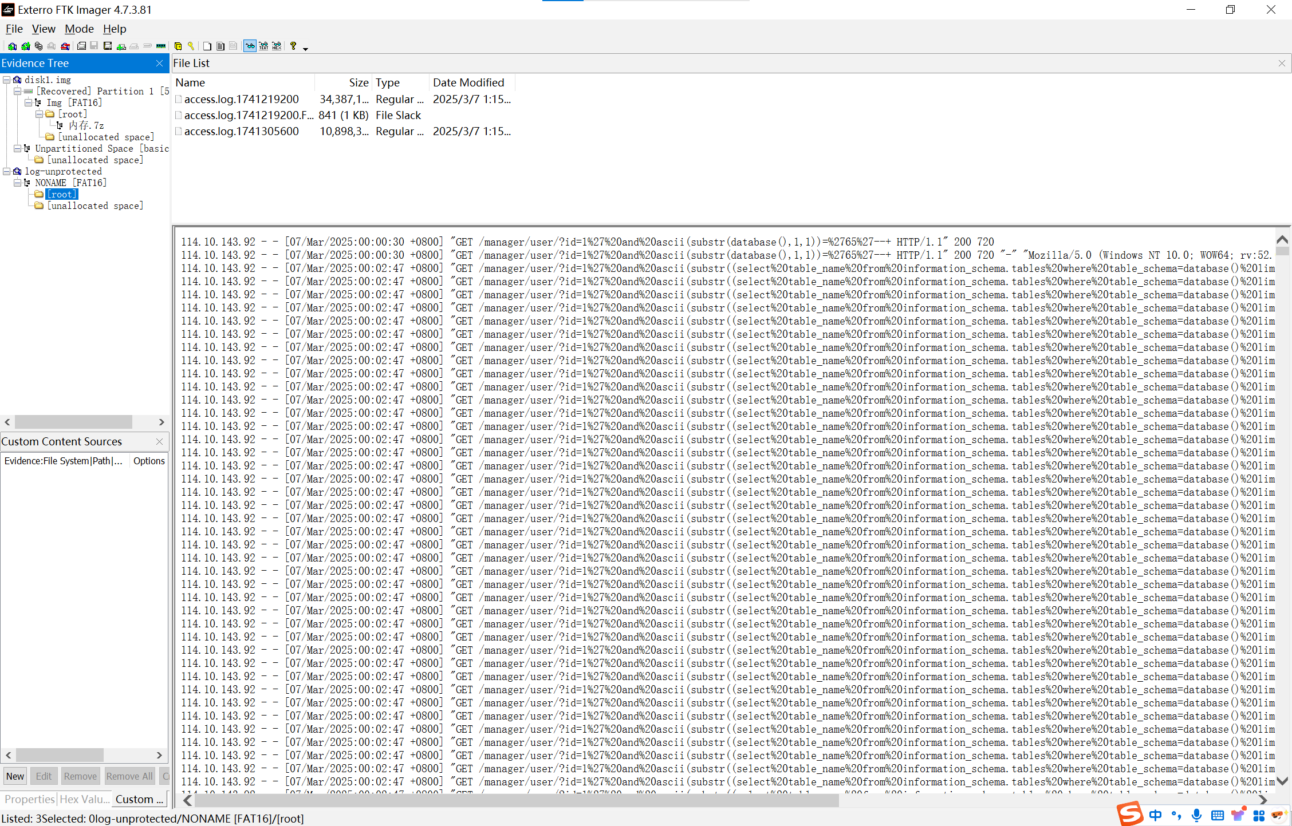
Task: Open the Mode menu
Action: 79,29
